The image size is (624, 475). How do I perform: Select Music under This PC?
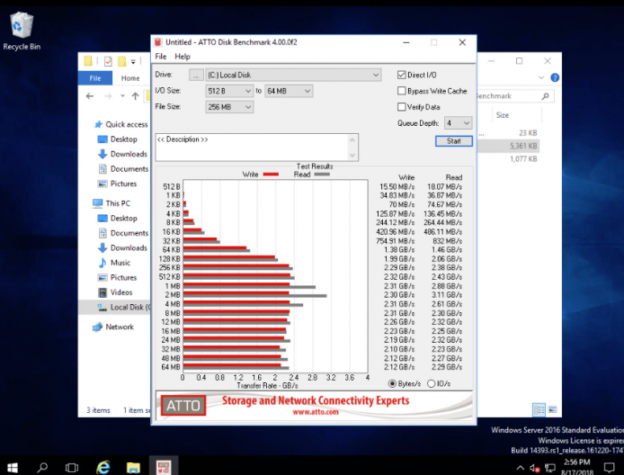click(114, 263)
